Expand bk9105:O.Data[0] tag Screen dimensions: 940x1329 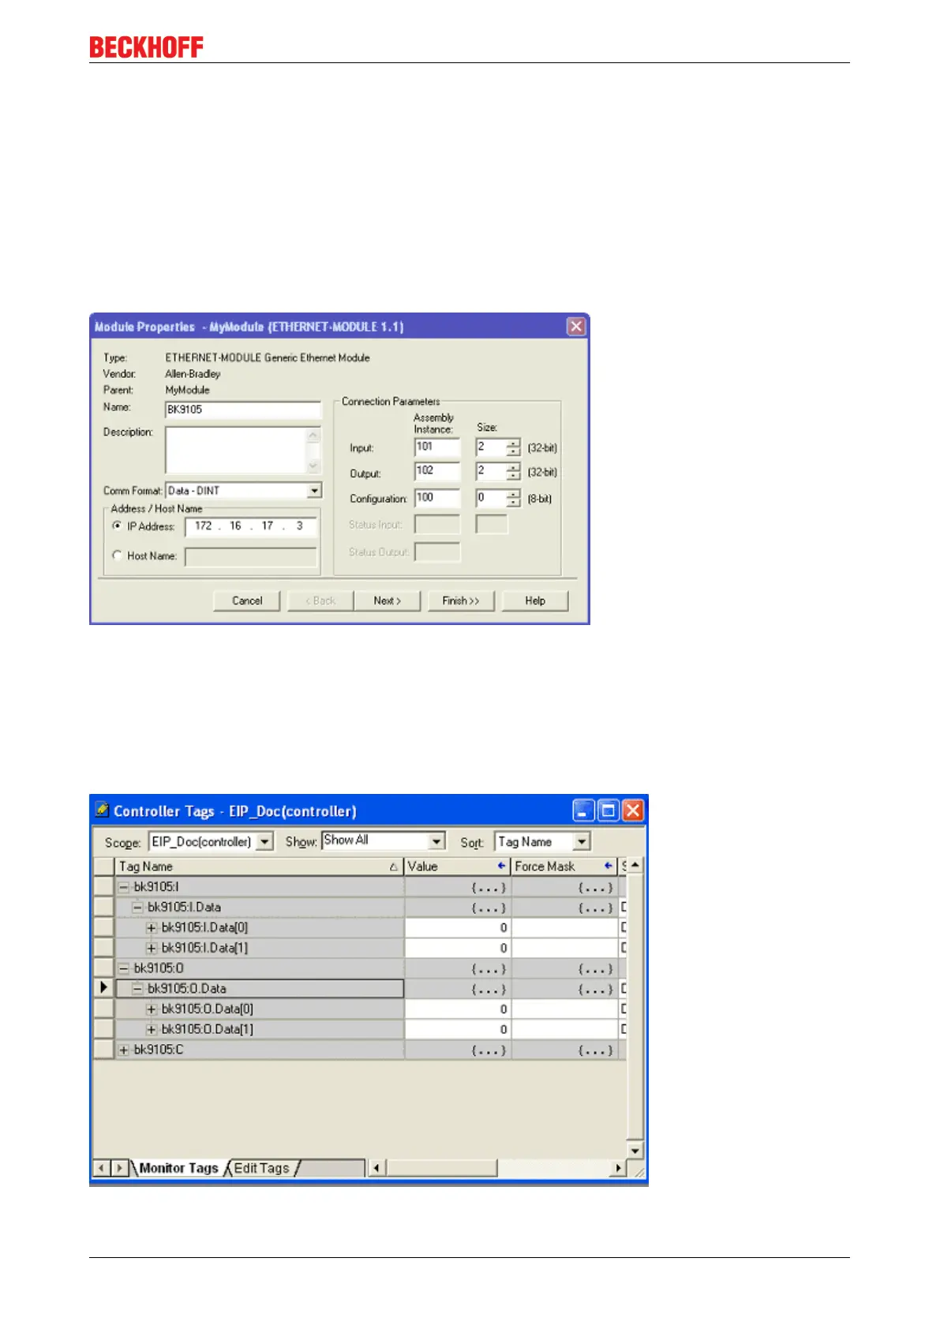point(152,1009)
